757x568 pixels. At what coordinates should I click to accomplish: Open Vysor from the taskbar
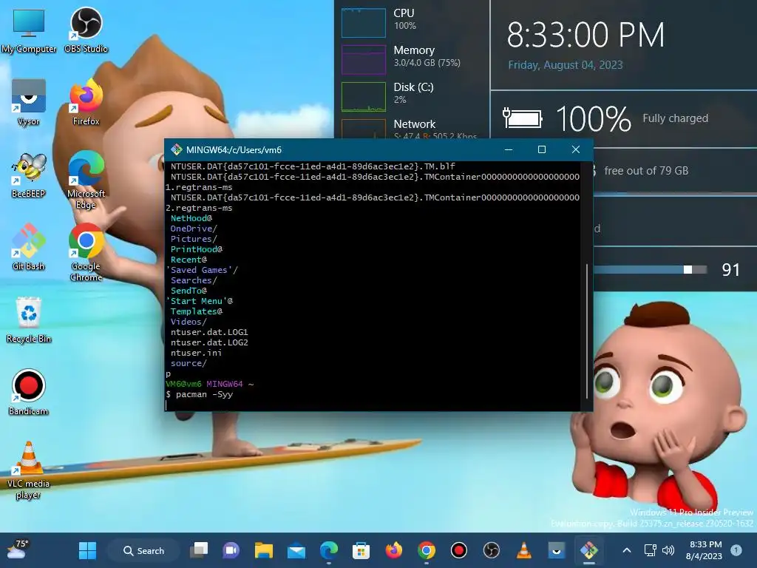(x=556, y=550)
